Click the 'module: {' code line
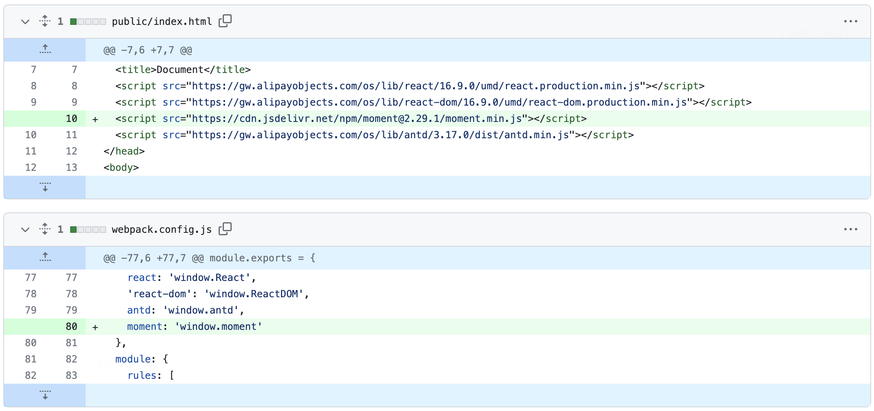 click(x=478, y=359)
